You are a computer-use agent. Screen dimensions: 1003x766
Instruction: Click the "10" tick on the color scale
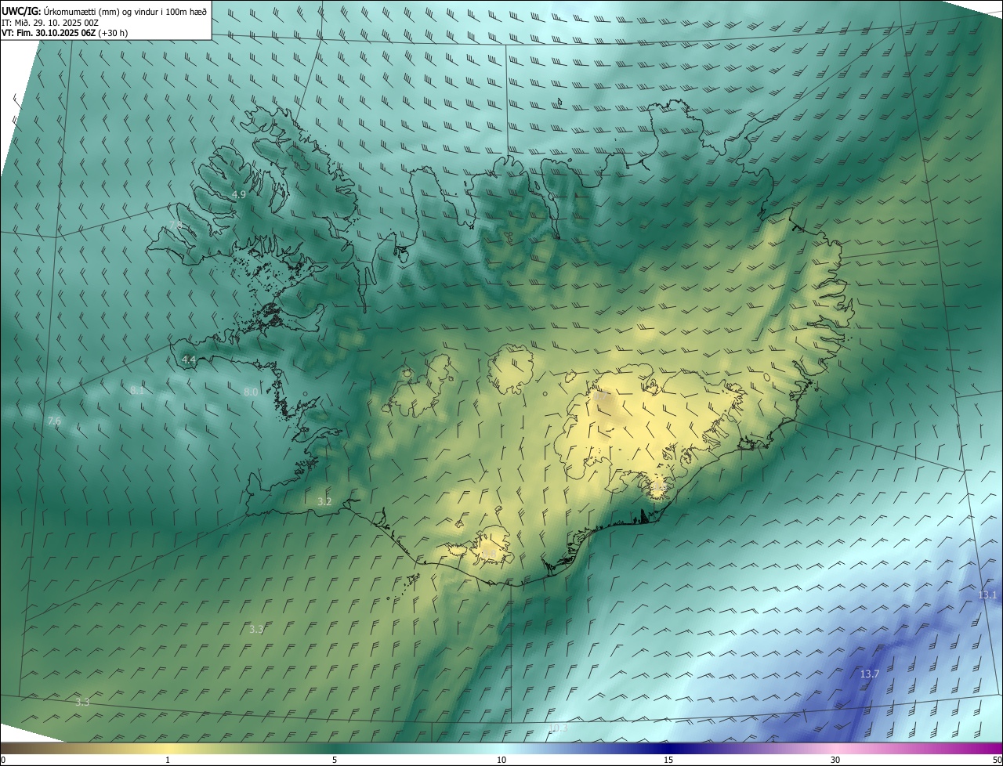click(501, 760)
